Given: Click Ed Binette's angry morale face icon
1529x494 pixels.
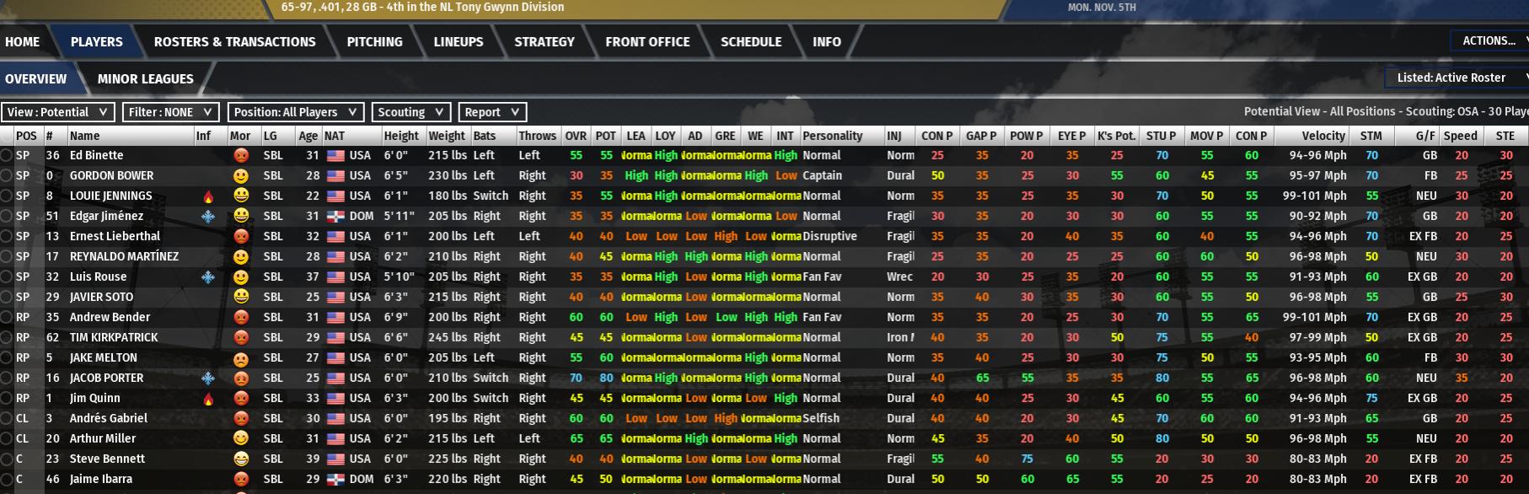Looking at the screenshot, I should pyautogui.click(x=241, y=156).
